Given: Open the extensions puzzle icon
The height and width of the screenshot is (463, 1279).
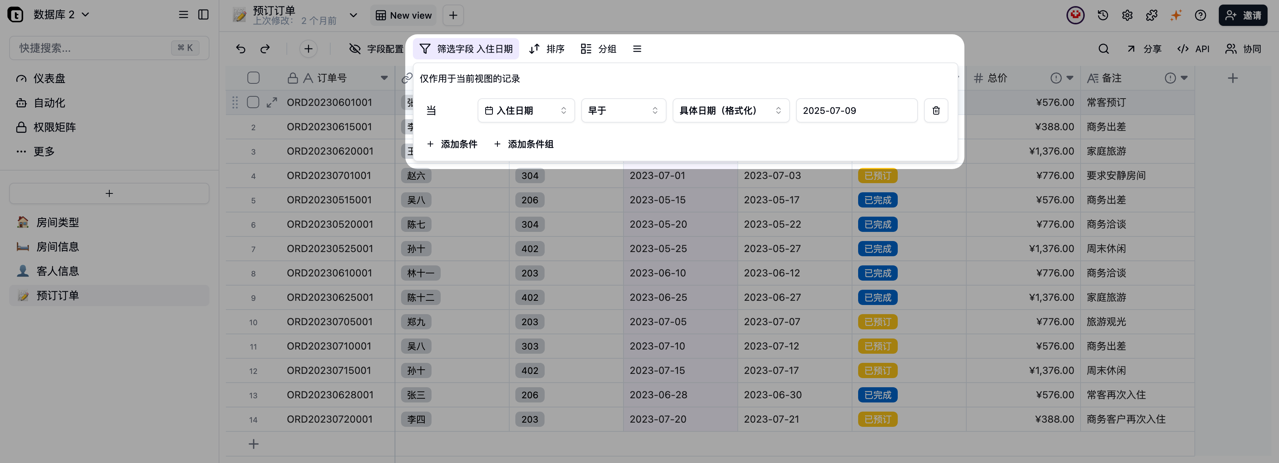Looking at the screenshot, I should point(1151,15).
